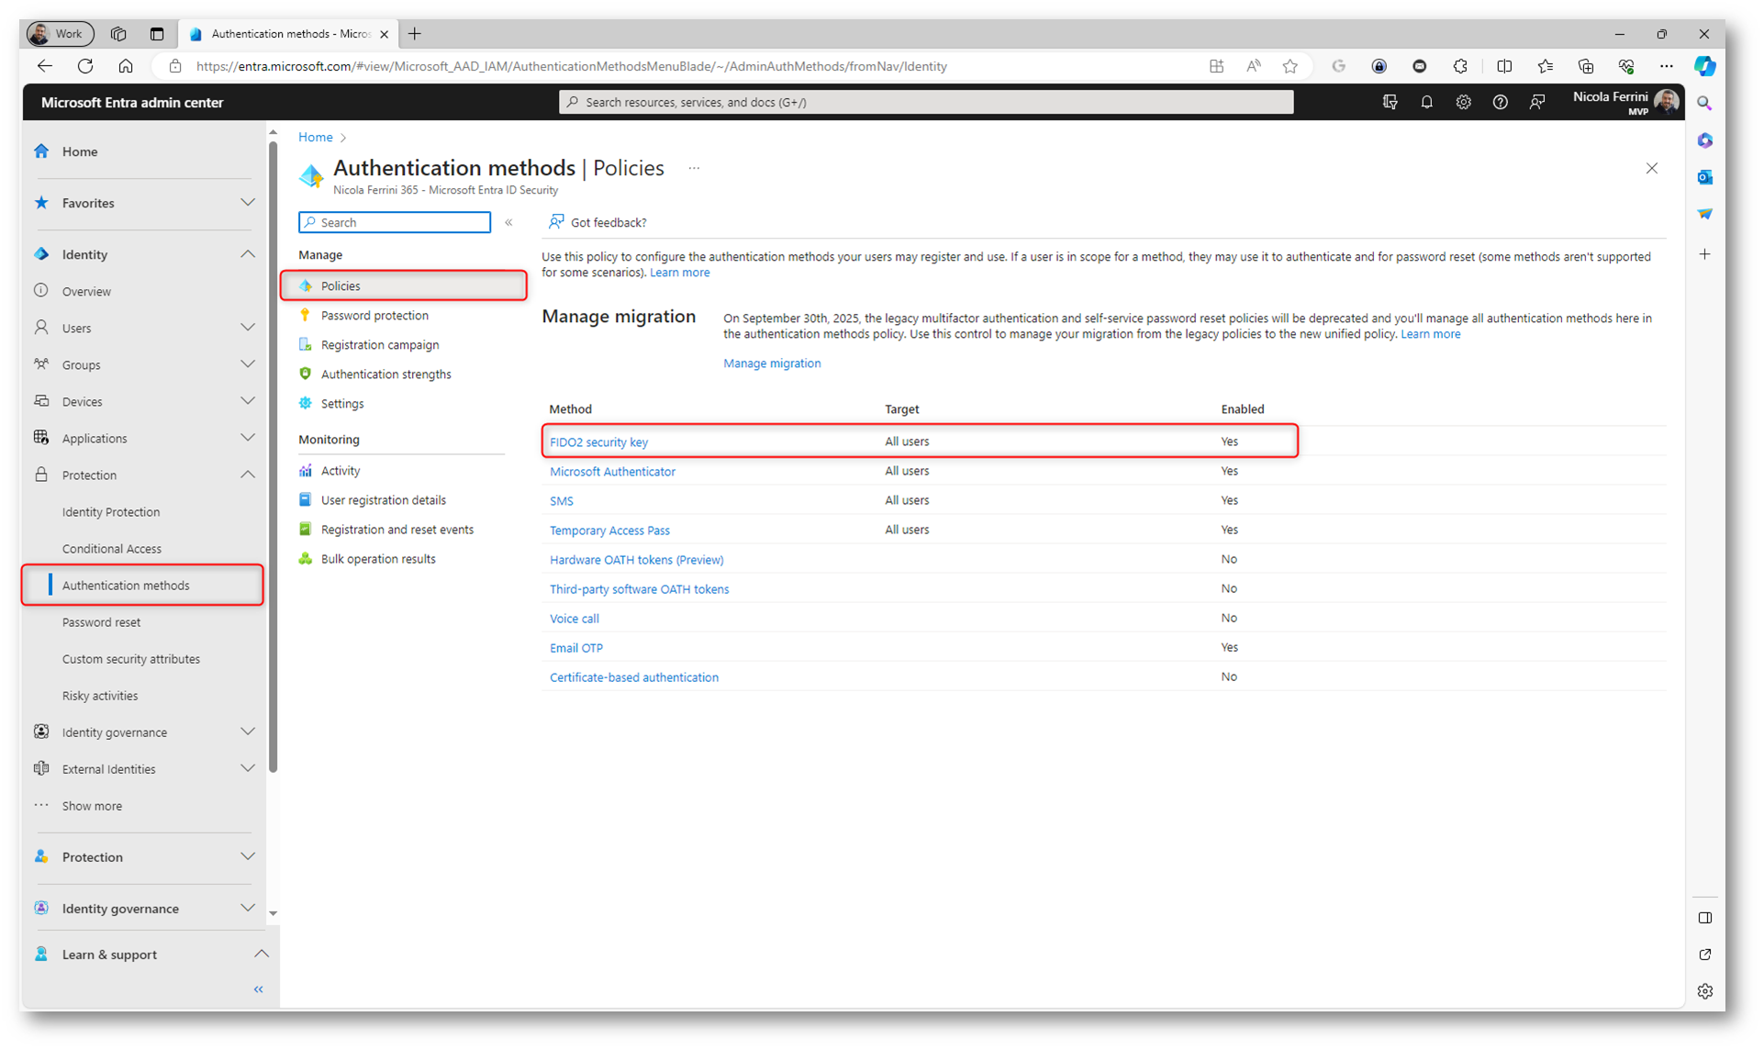Click the browser refresh button
The image size is (1764, 1050).
click(x=85, y=66)
